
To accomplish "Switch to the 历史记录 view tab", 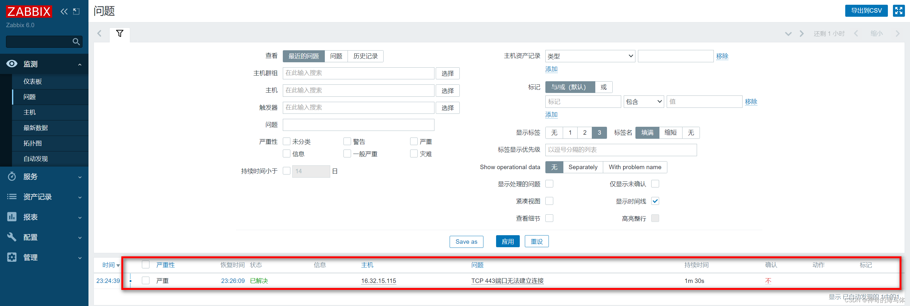I will pos(365,56).
